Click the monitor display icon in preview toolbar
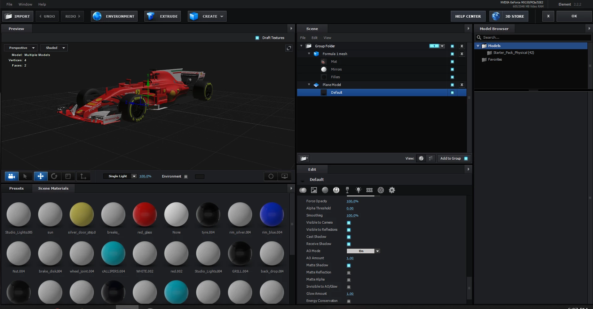Viewport: 593px width, 309px height. (285, 176)
